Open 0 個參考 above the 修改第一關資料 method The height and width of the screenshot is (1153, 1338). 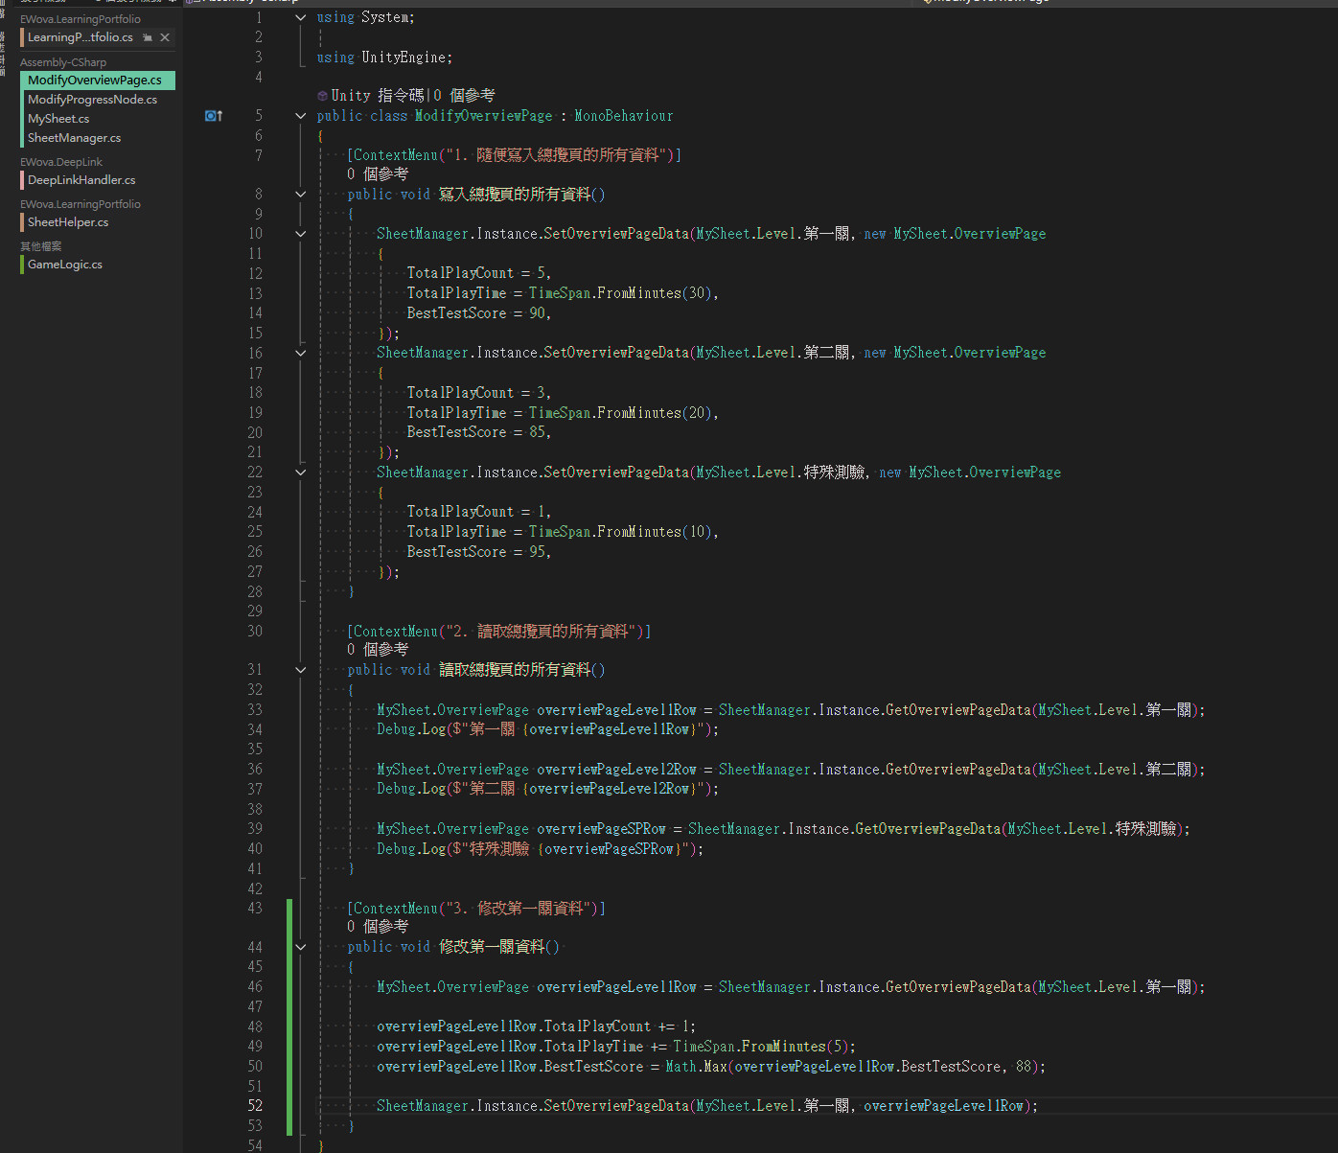378,927
